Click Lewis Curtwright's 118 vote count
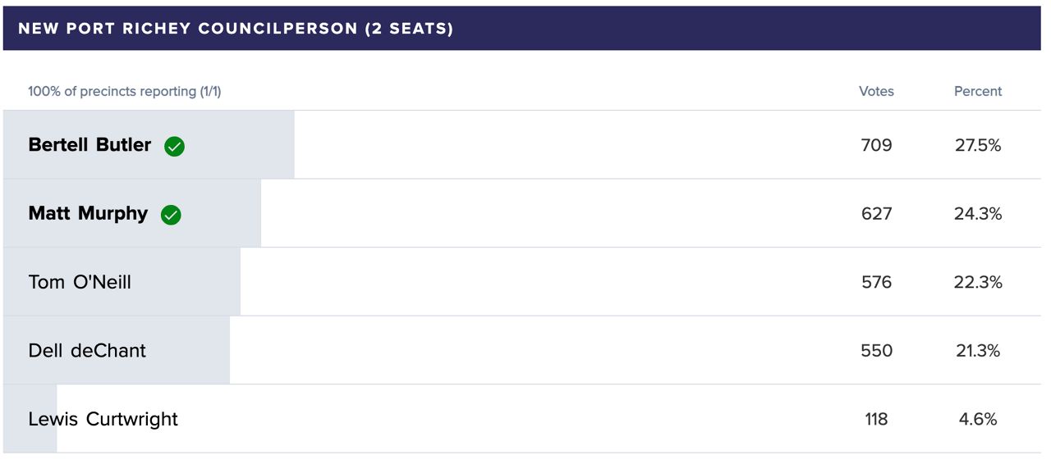The height and width of the screenshot is (464, 1051). (876, 419)
